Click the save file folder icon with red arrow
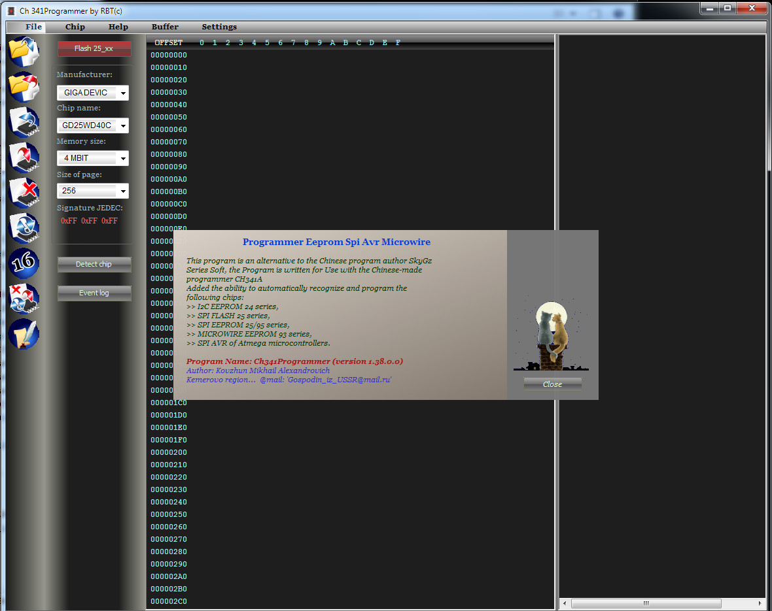Screen dimensions: 772x611 [24, 87]
